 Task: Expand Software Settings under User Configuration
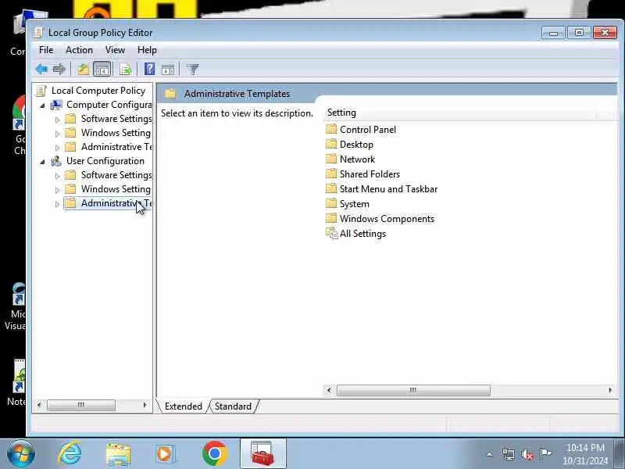point(57,176)
